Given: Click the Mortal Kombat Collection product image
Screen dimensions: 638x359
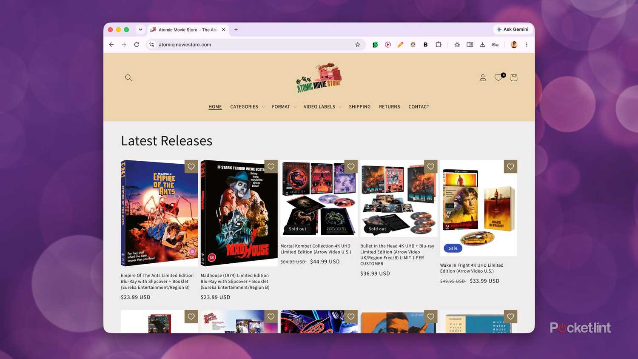Looking at the screenshot, I should 319,198.
